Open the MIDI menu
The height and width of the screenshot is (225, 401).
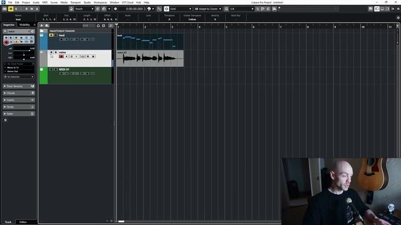[44, 2]
